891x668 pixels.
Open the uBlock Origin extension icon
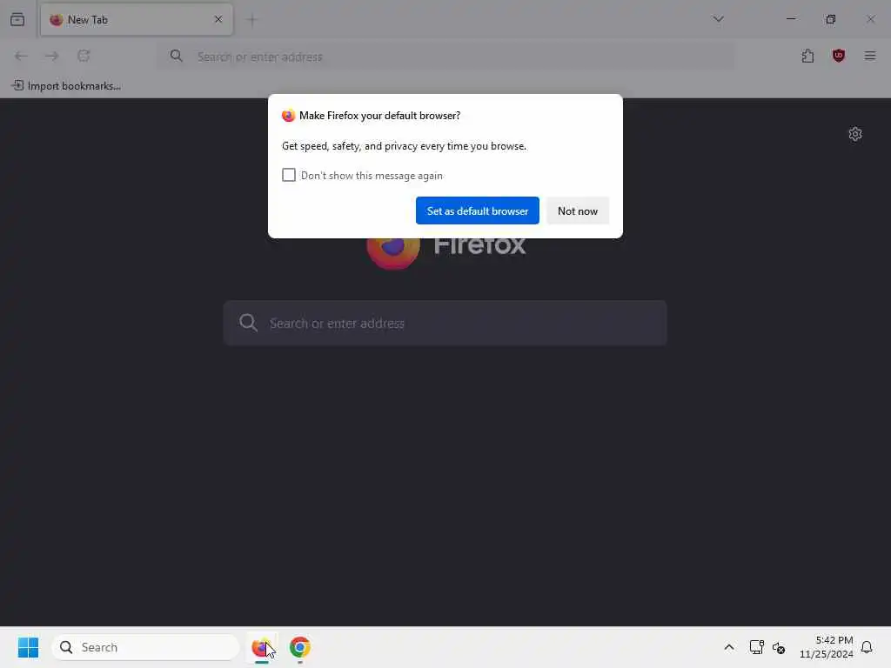click(838, 56)
